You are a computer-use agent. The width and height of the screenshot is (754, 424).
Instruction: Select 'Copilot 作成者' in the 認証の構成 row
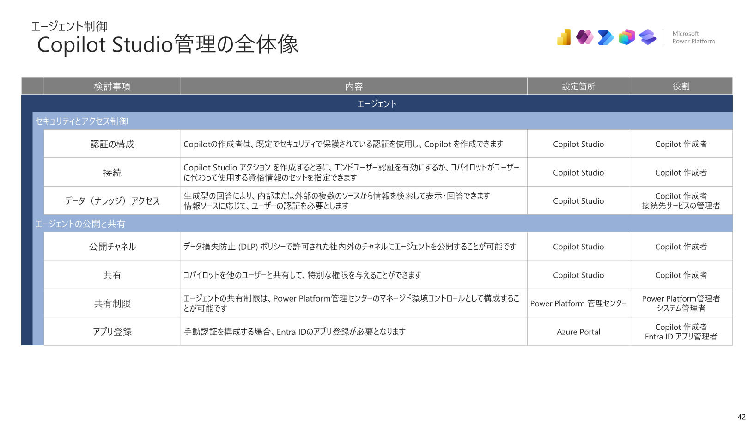(x=681, y=144)
